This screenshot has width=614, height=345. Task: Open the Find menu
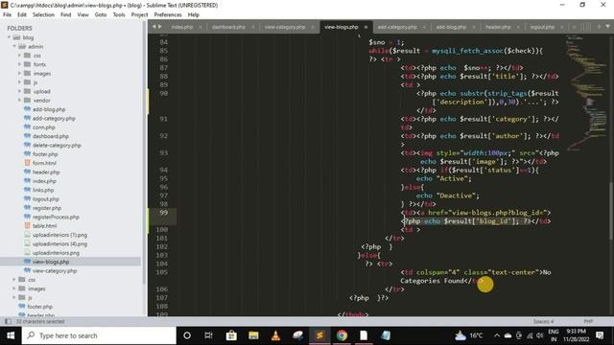66,15
